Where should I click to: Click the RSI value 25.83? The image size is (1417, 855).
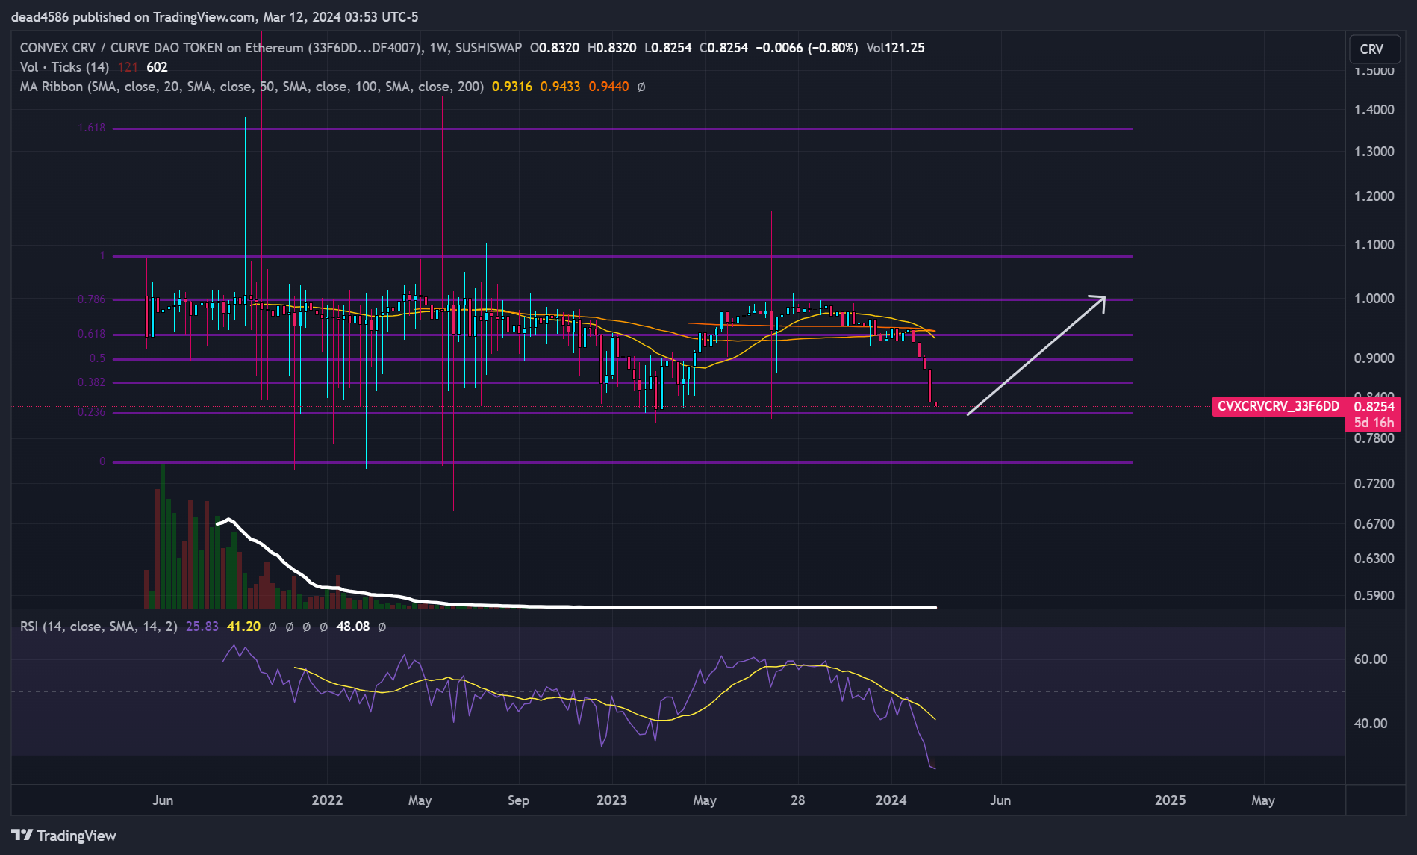tap(202, 627)
